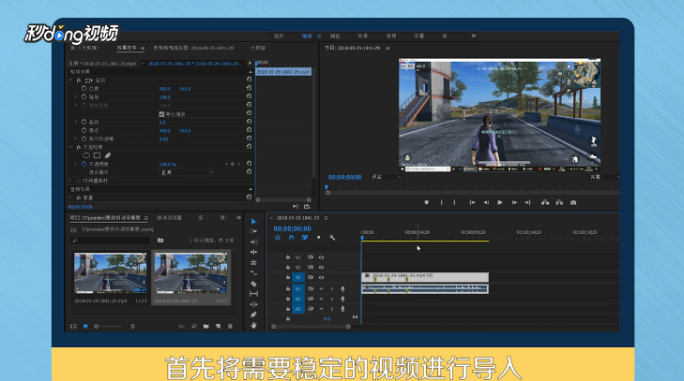Select the Slide tool

pos(253,304)
